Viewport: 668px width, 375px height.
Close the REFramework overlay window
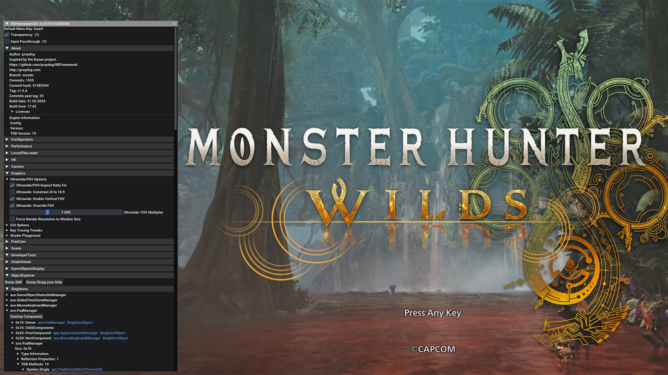(174, 24)
